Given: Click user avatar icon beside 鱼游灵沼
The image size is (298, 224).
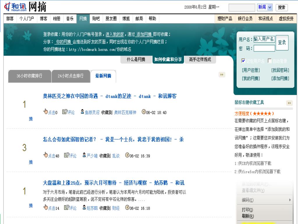Looking at the screenshot, I should [x=82, y=112].
